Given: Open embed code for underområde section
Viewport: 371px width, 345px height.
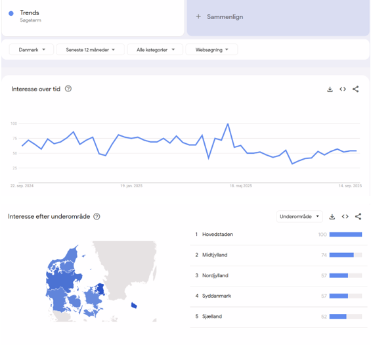Looking at the screenshot, I should [x=345, y=216].
